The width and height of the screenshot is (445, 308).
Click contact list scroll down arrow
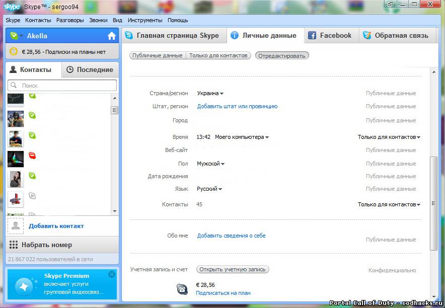[115, 211]
